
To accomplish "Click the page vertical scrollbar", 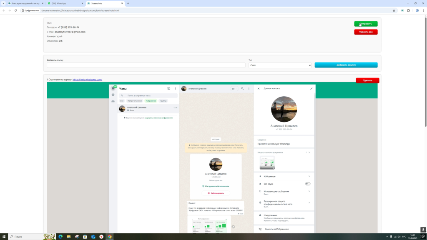I will (x=425, y=71).
